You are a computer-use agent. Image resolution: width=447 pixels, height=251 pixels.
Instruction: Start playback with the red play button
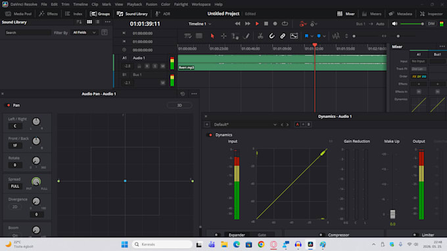point(257,24)
